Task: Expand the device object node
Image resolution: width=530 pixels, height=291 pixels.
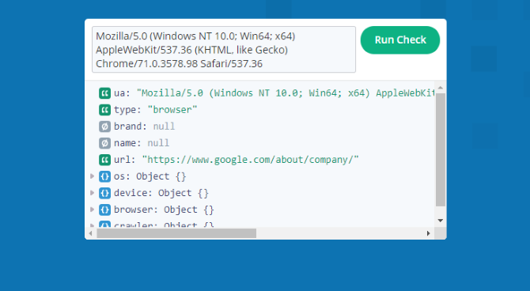Action: [x=92, y=193]
